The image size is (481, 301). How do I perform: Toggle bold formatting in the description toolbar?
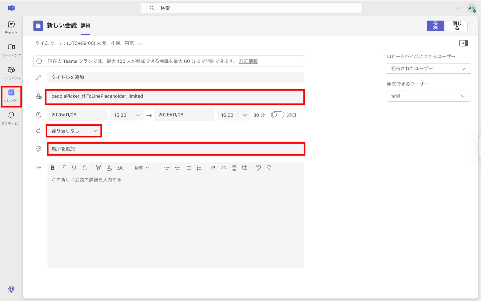coord(53,168)
